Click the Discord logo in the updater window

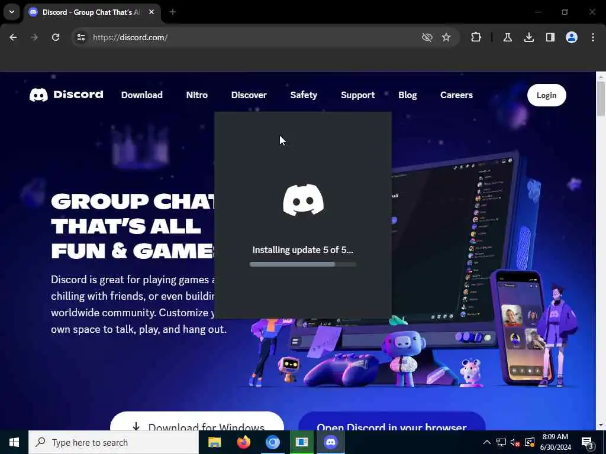(304, 200)
